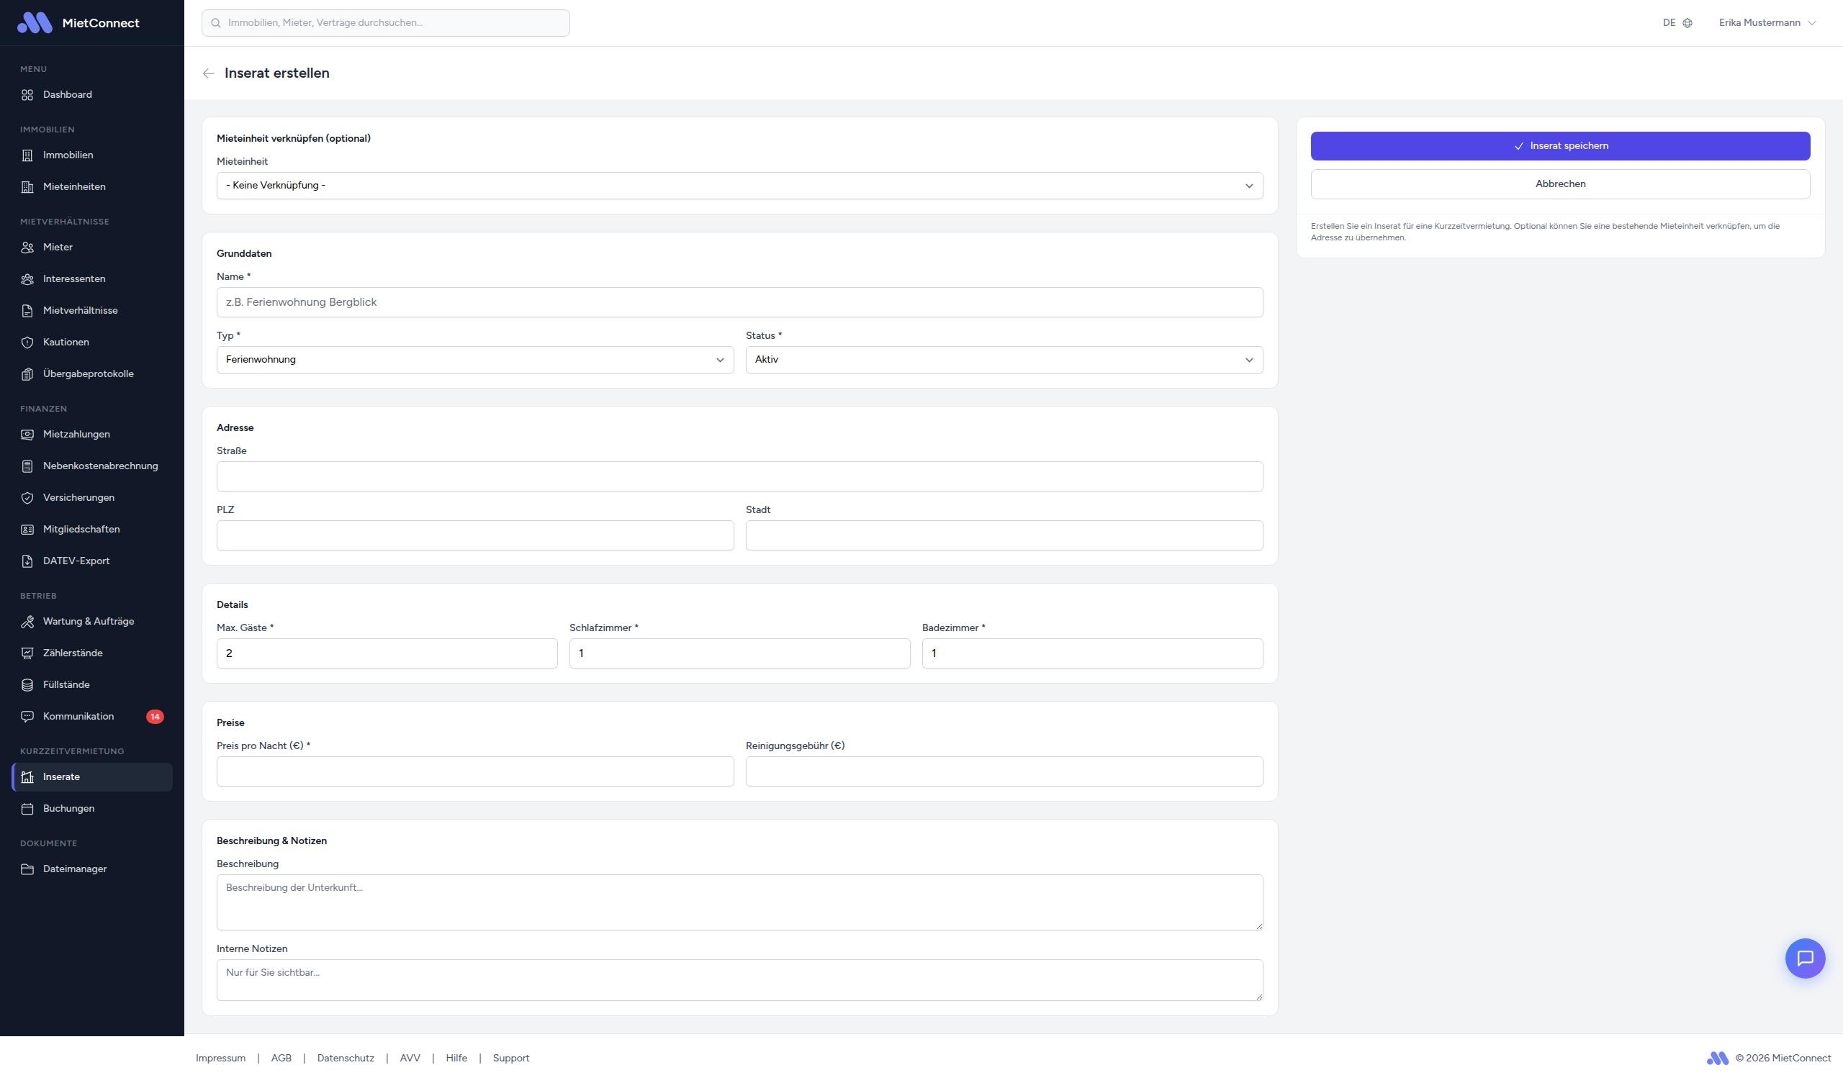Go to Kommunikation in the sidebar

pos(78,717)
